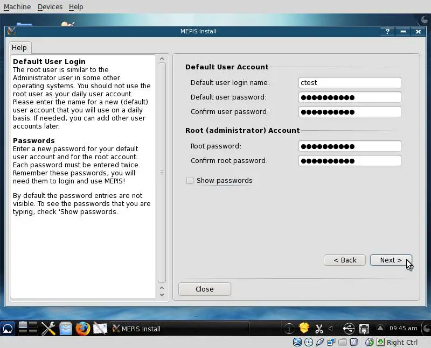Click the panel clock showing 09:45 am
The image size is (431, 348).
tap(403, 328)
